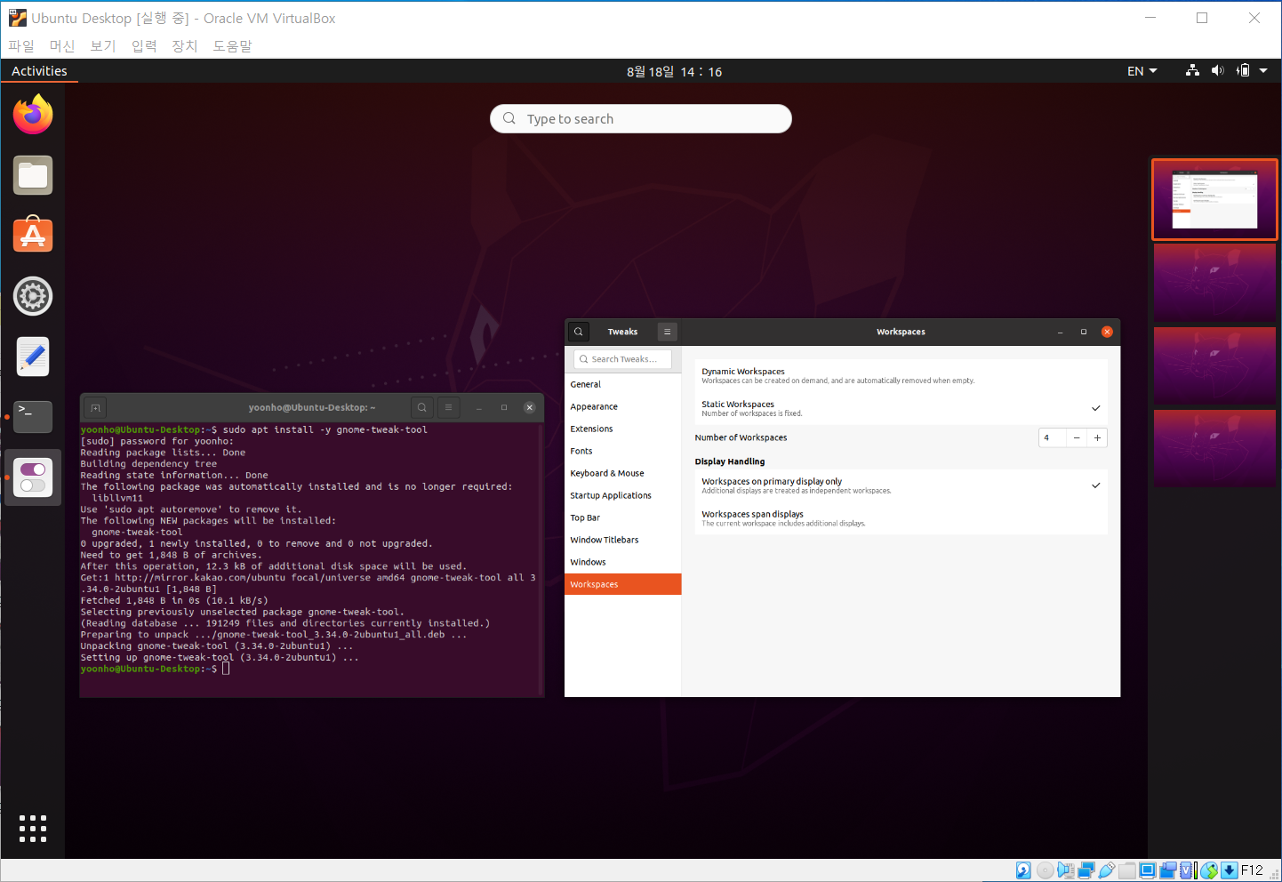Click the VirtualBox mouse integration status icon
This screenshot has width=1282, height=882.
point(1209,870)
